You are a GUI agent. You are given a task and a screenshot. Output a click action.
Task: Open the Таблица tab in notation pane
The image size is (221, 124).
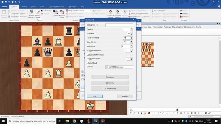click(x=167, y=27)
